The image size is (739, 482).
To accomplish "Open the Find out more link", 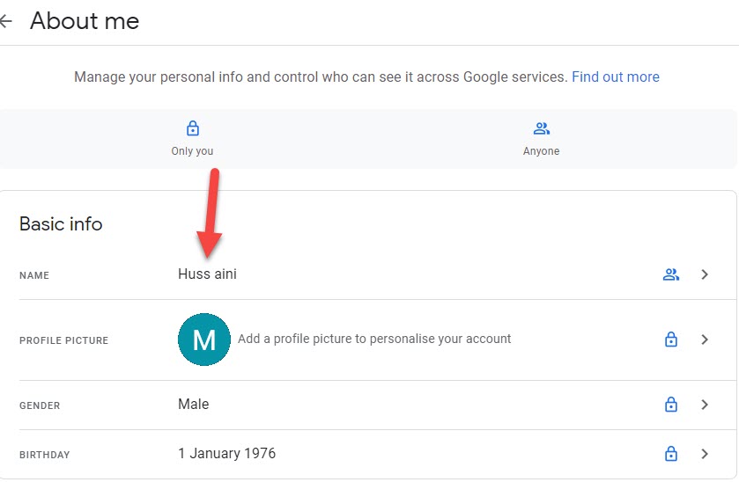I will tap(615, 77).
